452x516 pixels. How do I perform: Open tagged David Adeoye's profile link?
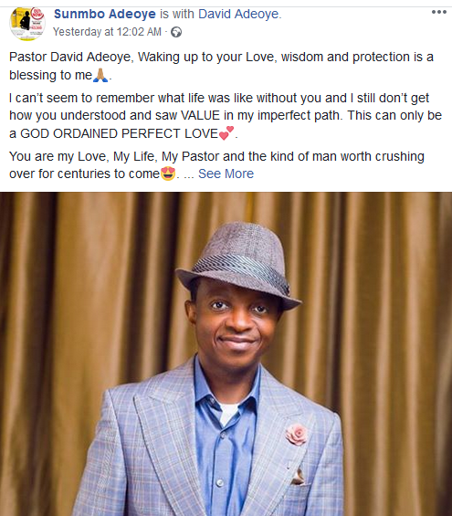click(x=239, y=14)
